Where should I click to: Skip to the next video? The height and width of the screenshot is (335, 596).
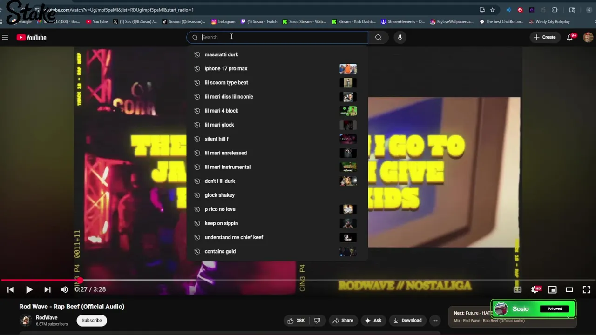click(47, 289)
